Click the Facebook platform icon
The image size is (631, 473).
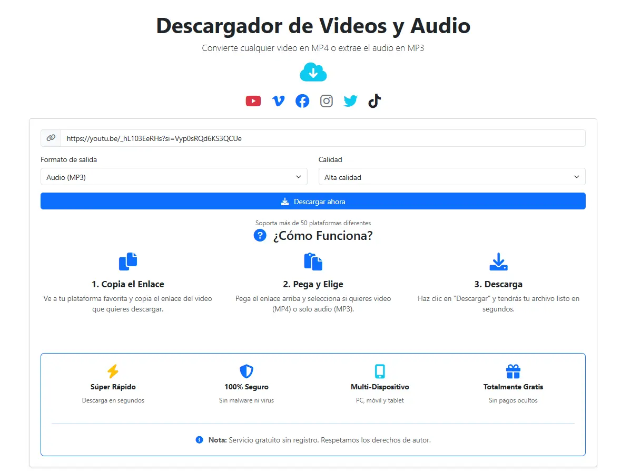point(302,100)
